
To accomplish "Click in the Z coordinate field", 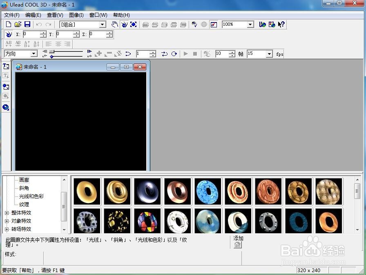I will [x=98, y=34].
